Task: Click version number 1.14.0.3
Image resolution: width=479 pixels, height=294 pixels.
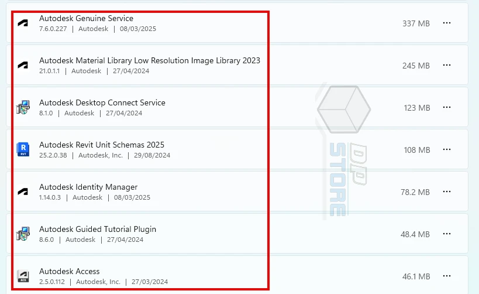Action: tap(50, 197)
